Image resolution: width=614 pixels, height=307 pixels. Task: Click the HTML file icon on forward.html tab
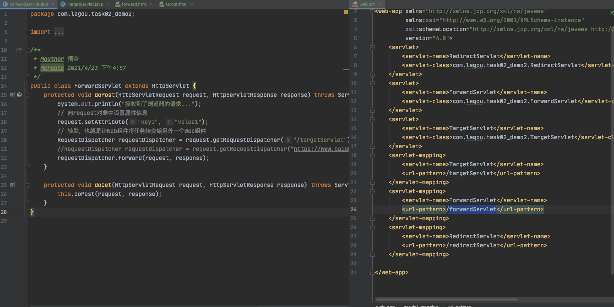117,4
